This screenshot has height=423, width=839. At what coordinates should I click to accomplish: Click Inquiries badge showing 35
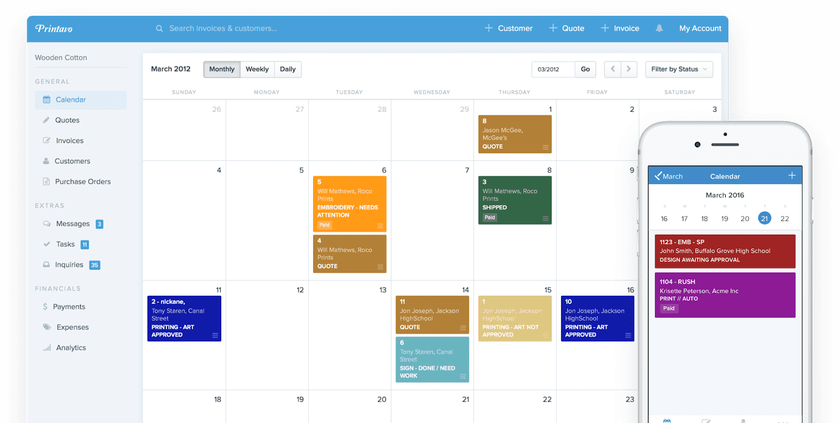coord(94,265)
